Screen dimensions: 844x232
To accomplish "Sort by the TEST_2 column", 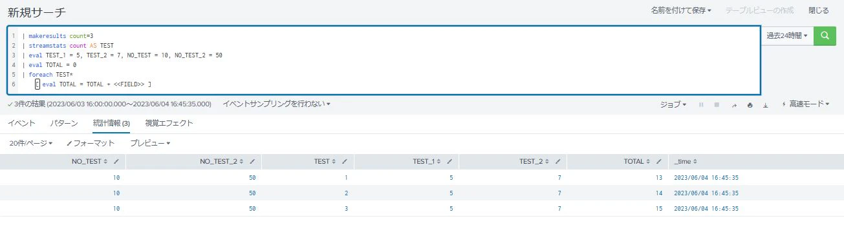I will pos(534,162).
